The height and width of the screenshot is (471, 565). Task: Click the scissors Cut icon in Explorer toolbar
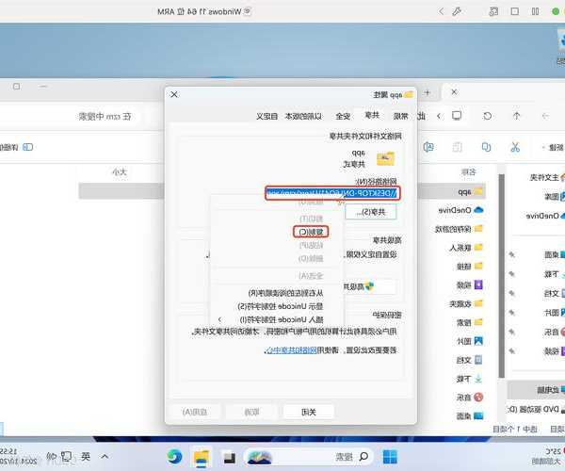(x=514, y=147)
